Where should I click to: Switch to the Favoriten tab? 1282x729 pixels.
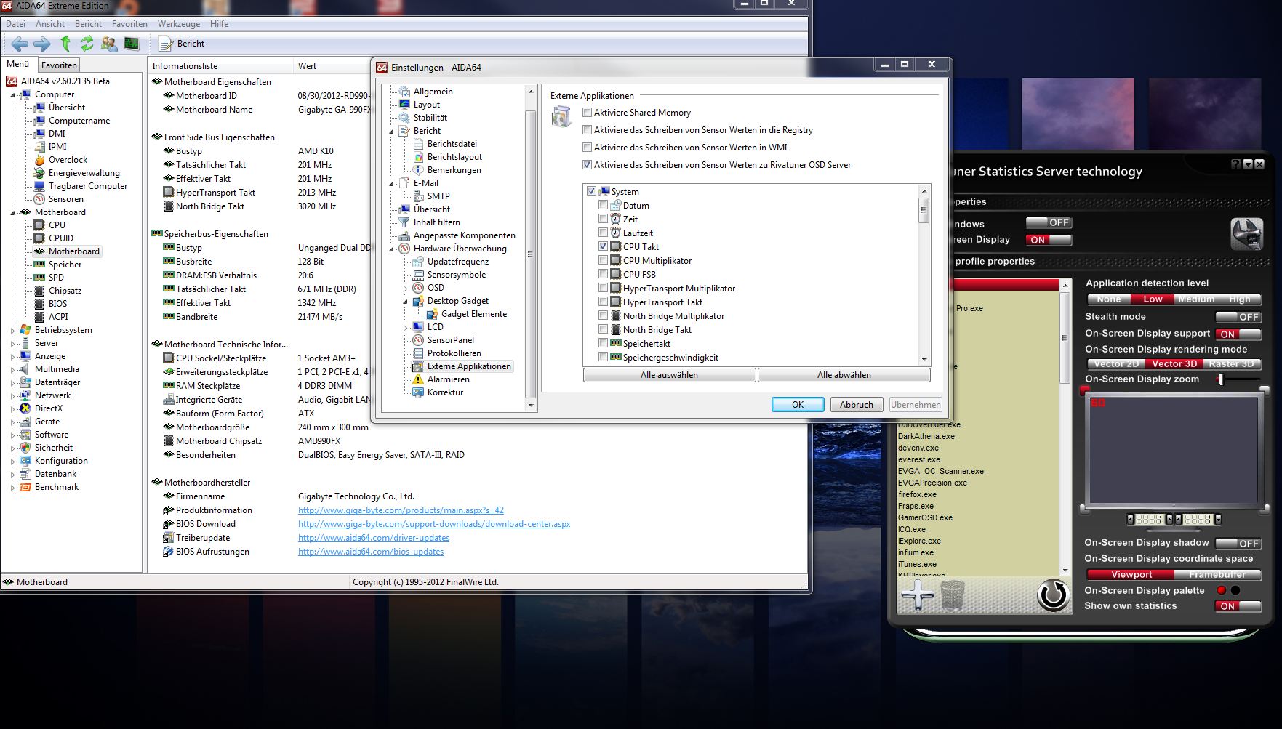pos(59,65)
